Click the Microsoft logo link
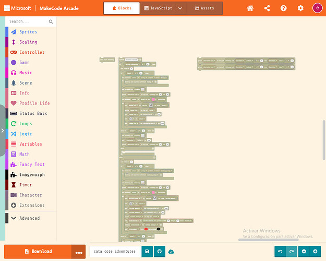 (17, 8)
